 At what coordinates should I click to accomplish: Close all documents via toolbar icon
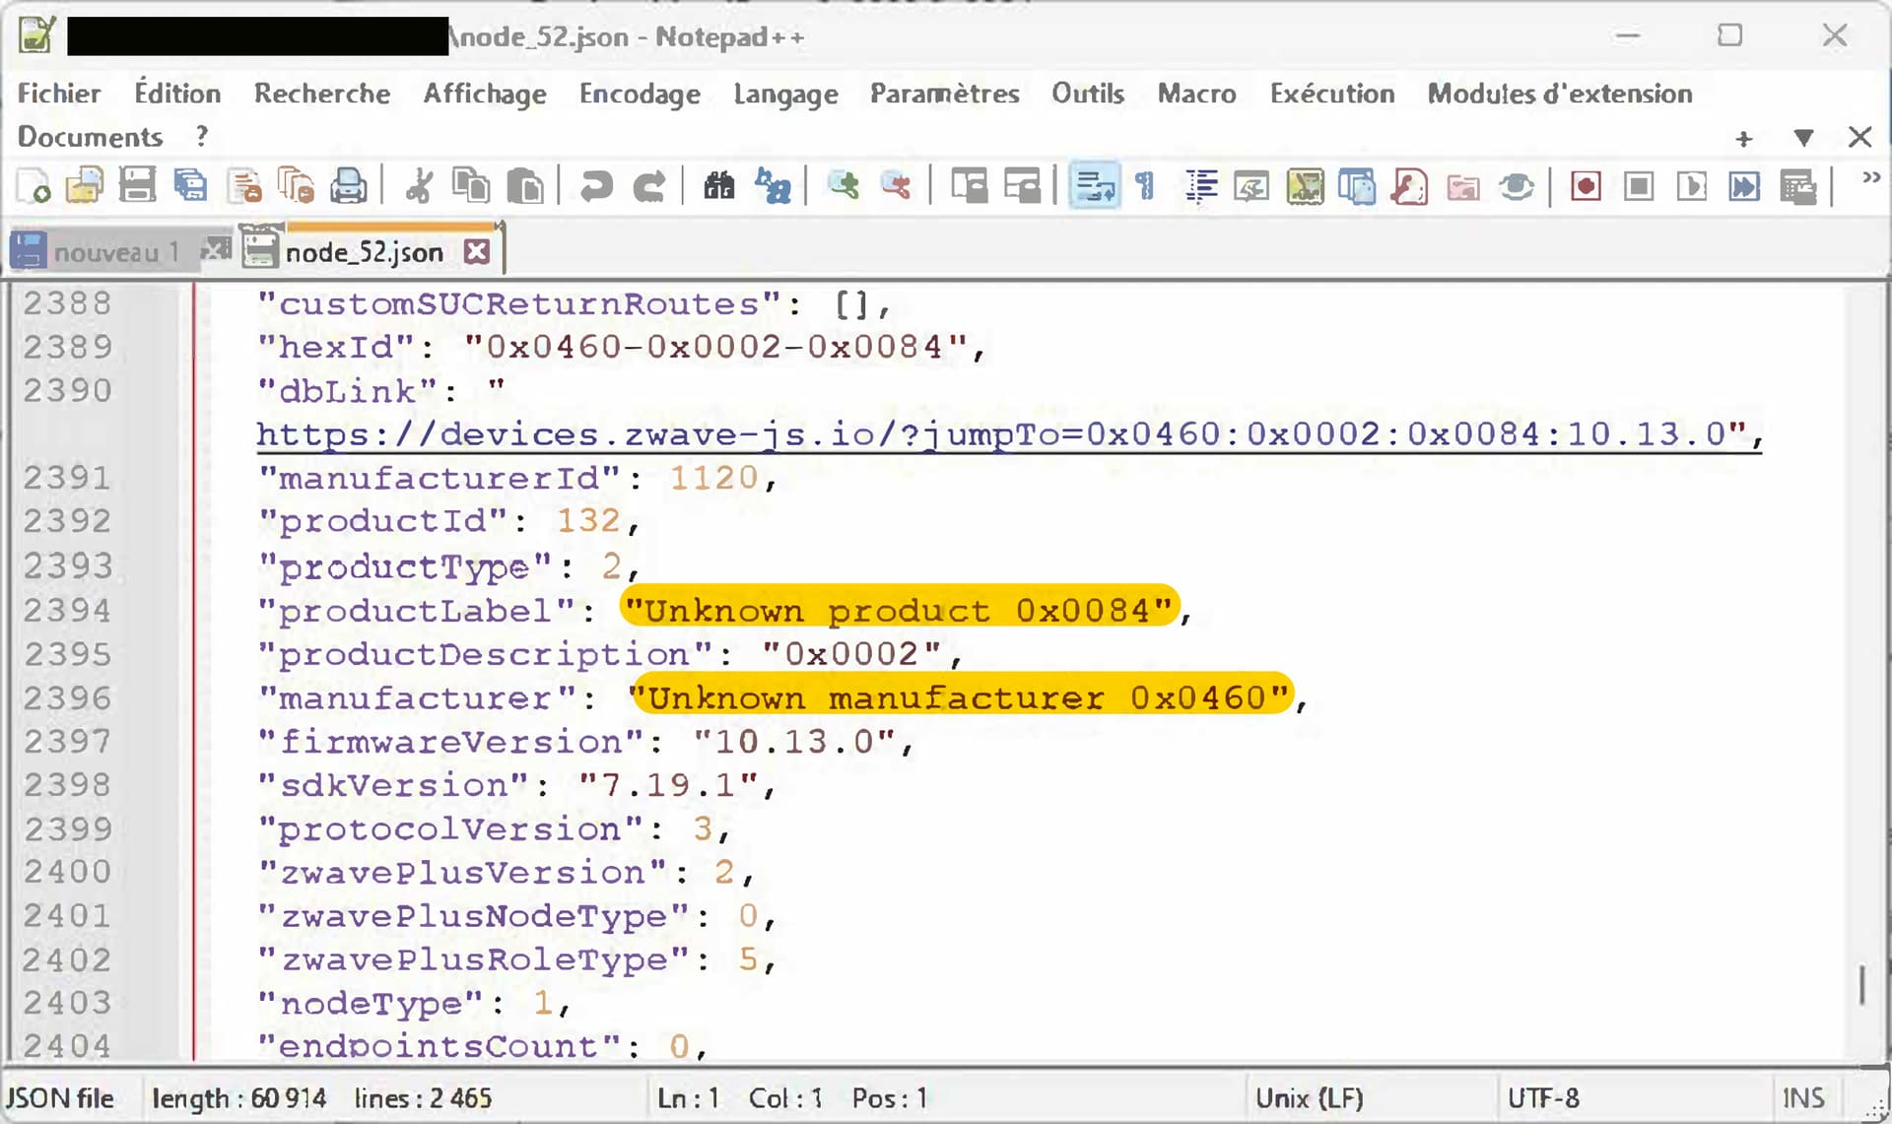coord(296,185)
